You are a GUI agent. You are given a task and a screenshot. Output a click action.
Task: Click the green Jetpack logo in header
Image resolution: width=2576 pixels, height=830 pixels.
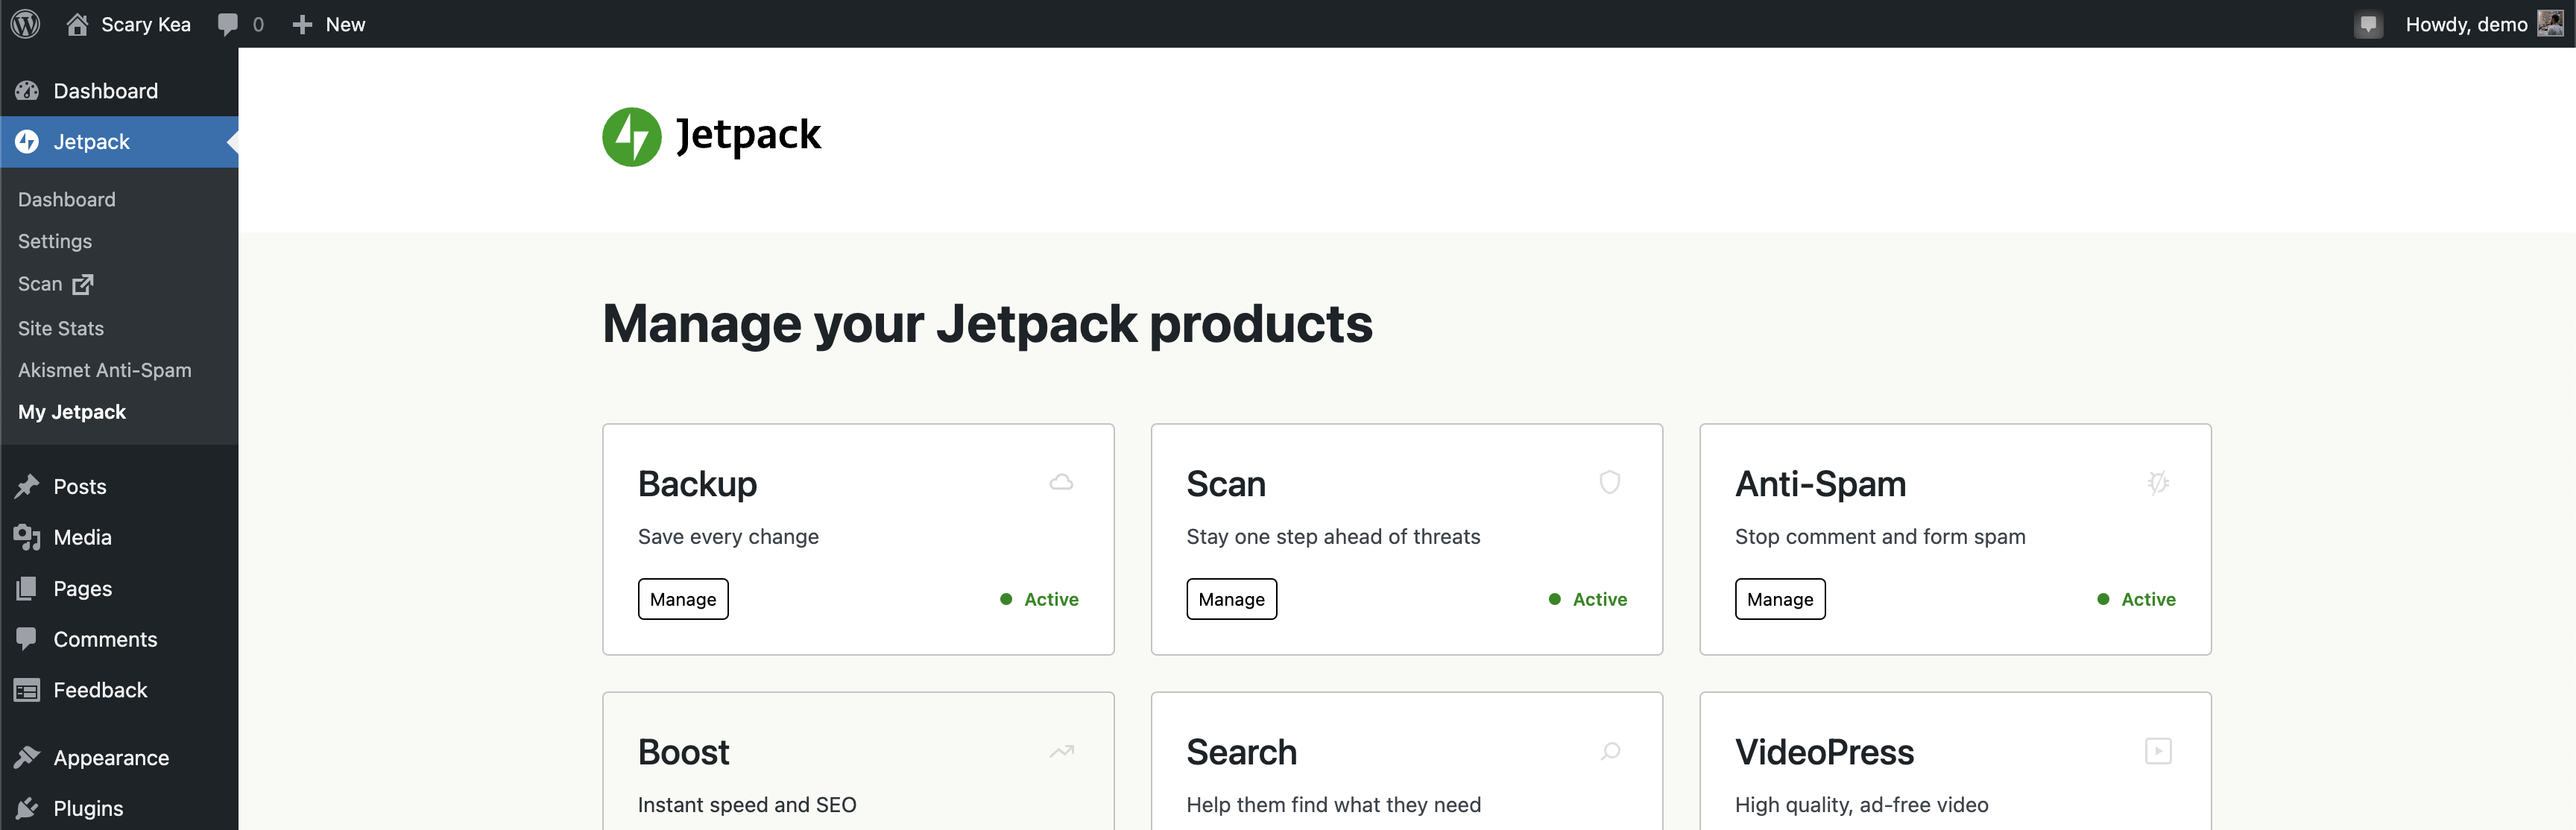coord(631,137)
